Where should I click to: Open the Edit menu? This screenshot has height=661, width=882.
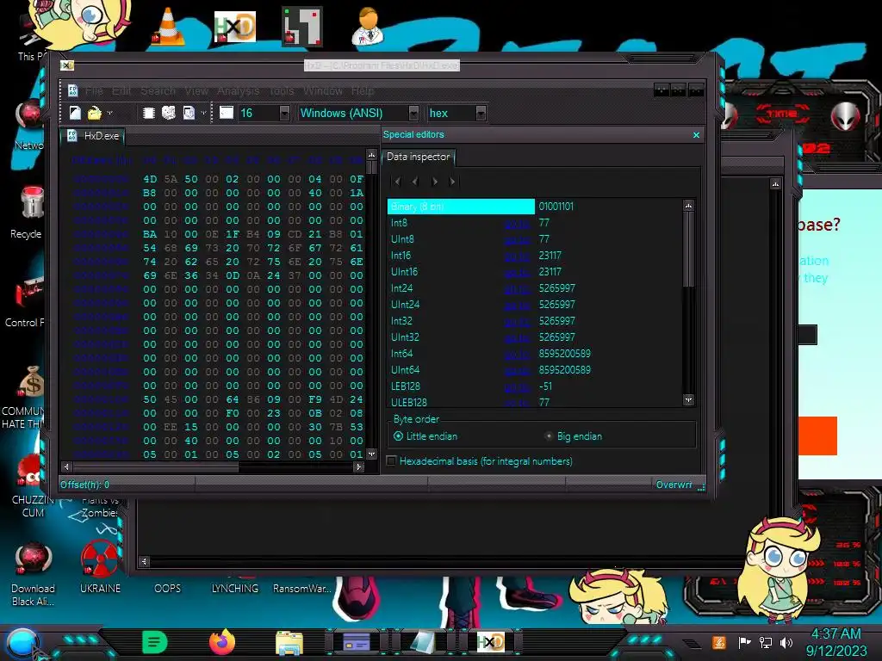pyautogui.click(x=121, y=90)
